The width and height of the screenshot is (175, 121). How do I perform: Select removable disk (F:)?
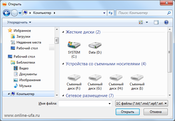coord(74,82)
